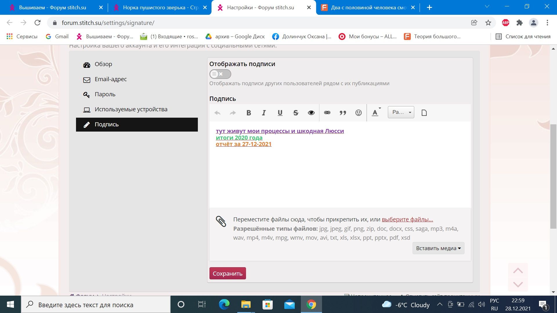Toggle bold formatting in signature editor

pyautogui.click(x=249, y=113)
